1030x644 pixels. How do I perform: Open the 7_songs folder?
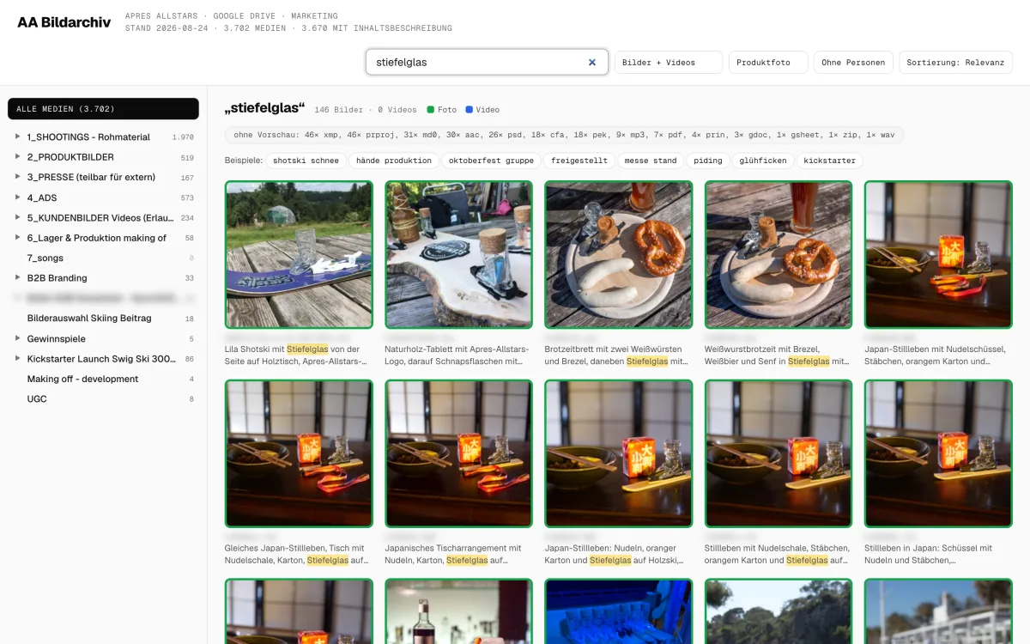(x=45, y=258)
